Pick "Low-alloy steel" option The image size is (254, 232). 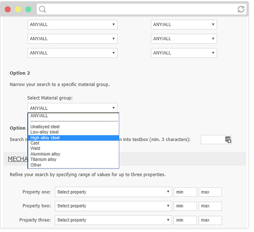pyautogui.click(x=45, y=132)
